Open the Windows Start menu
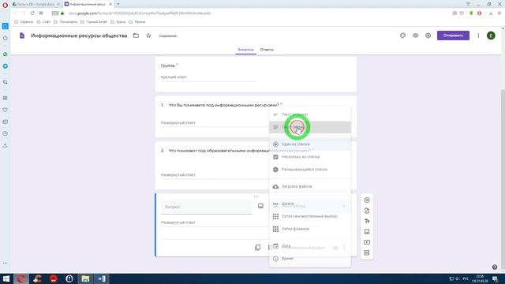Image resolution: width=505 pixels, height=284 pixels. (x=6, y=278)
